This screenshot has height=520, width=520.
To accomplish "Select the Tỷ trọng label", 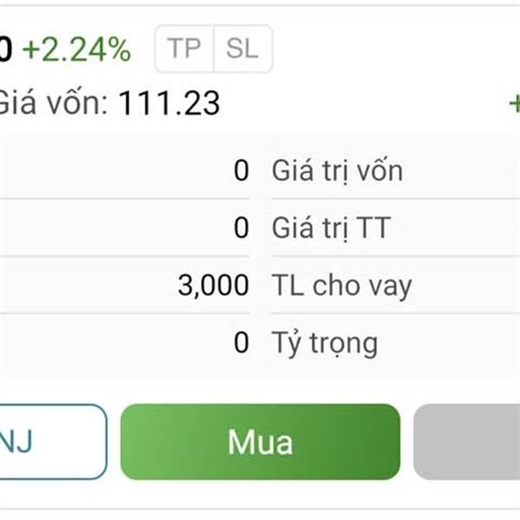I will [x=325, y=343].
